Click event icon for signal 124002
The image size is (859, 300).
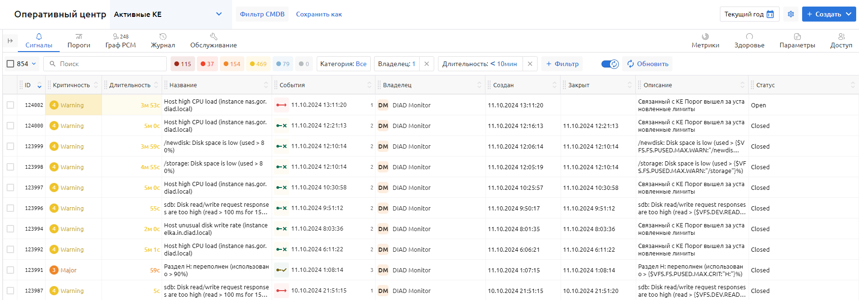tap(281, 105)
